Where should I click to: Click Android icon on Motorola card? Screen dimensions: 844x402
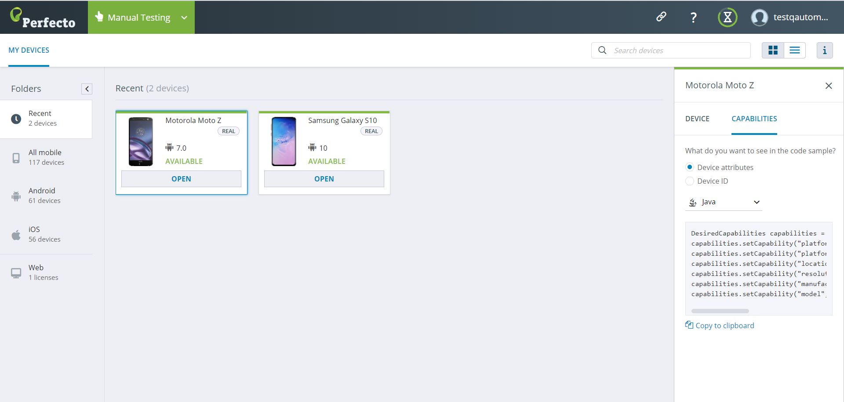tap(169, 147)
